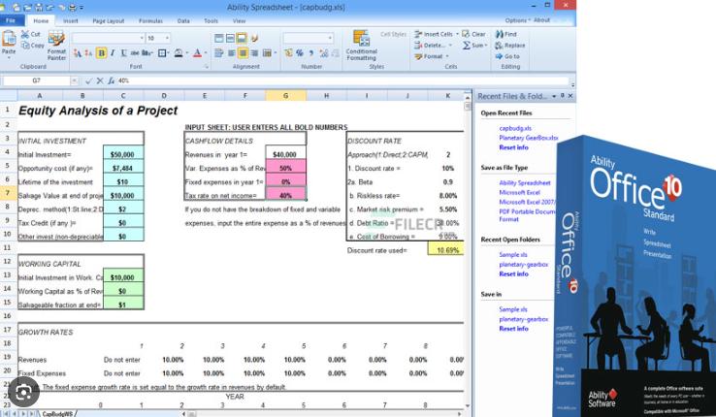Toggle bottom vertical alignment
The height and width of the screenshot is (417, 716).
[x=242, y=39]
